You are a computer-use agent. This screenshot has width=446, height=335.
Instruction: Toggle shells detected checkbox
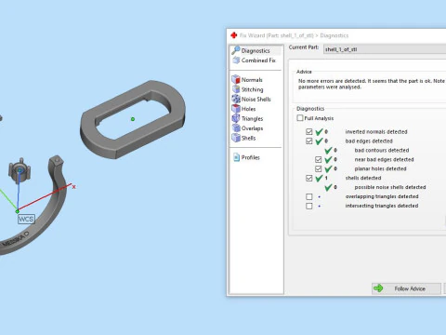309,178
